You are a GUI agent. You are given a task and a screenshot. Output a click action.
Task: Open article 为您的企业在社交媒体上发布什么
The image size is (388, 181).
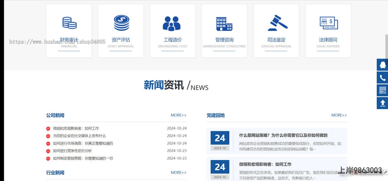pyautogui.click(x=79, y=136)
